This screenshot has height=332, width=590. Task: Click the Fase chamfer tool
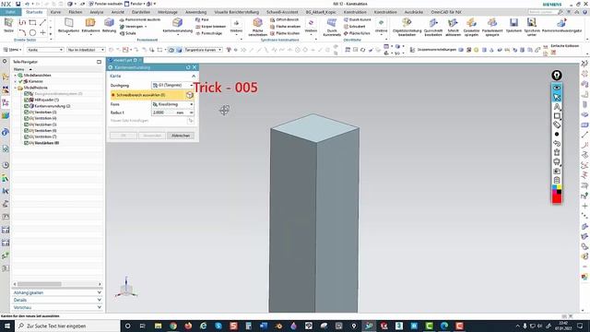point(202,19)
